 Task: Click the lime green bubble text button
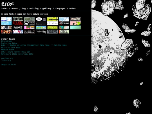pos(52,28)
